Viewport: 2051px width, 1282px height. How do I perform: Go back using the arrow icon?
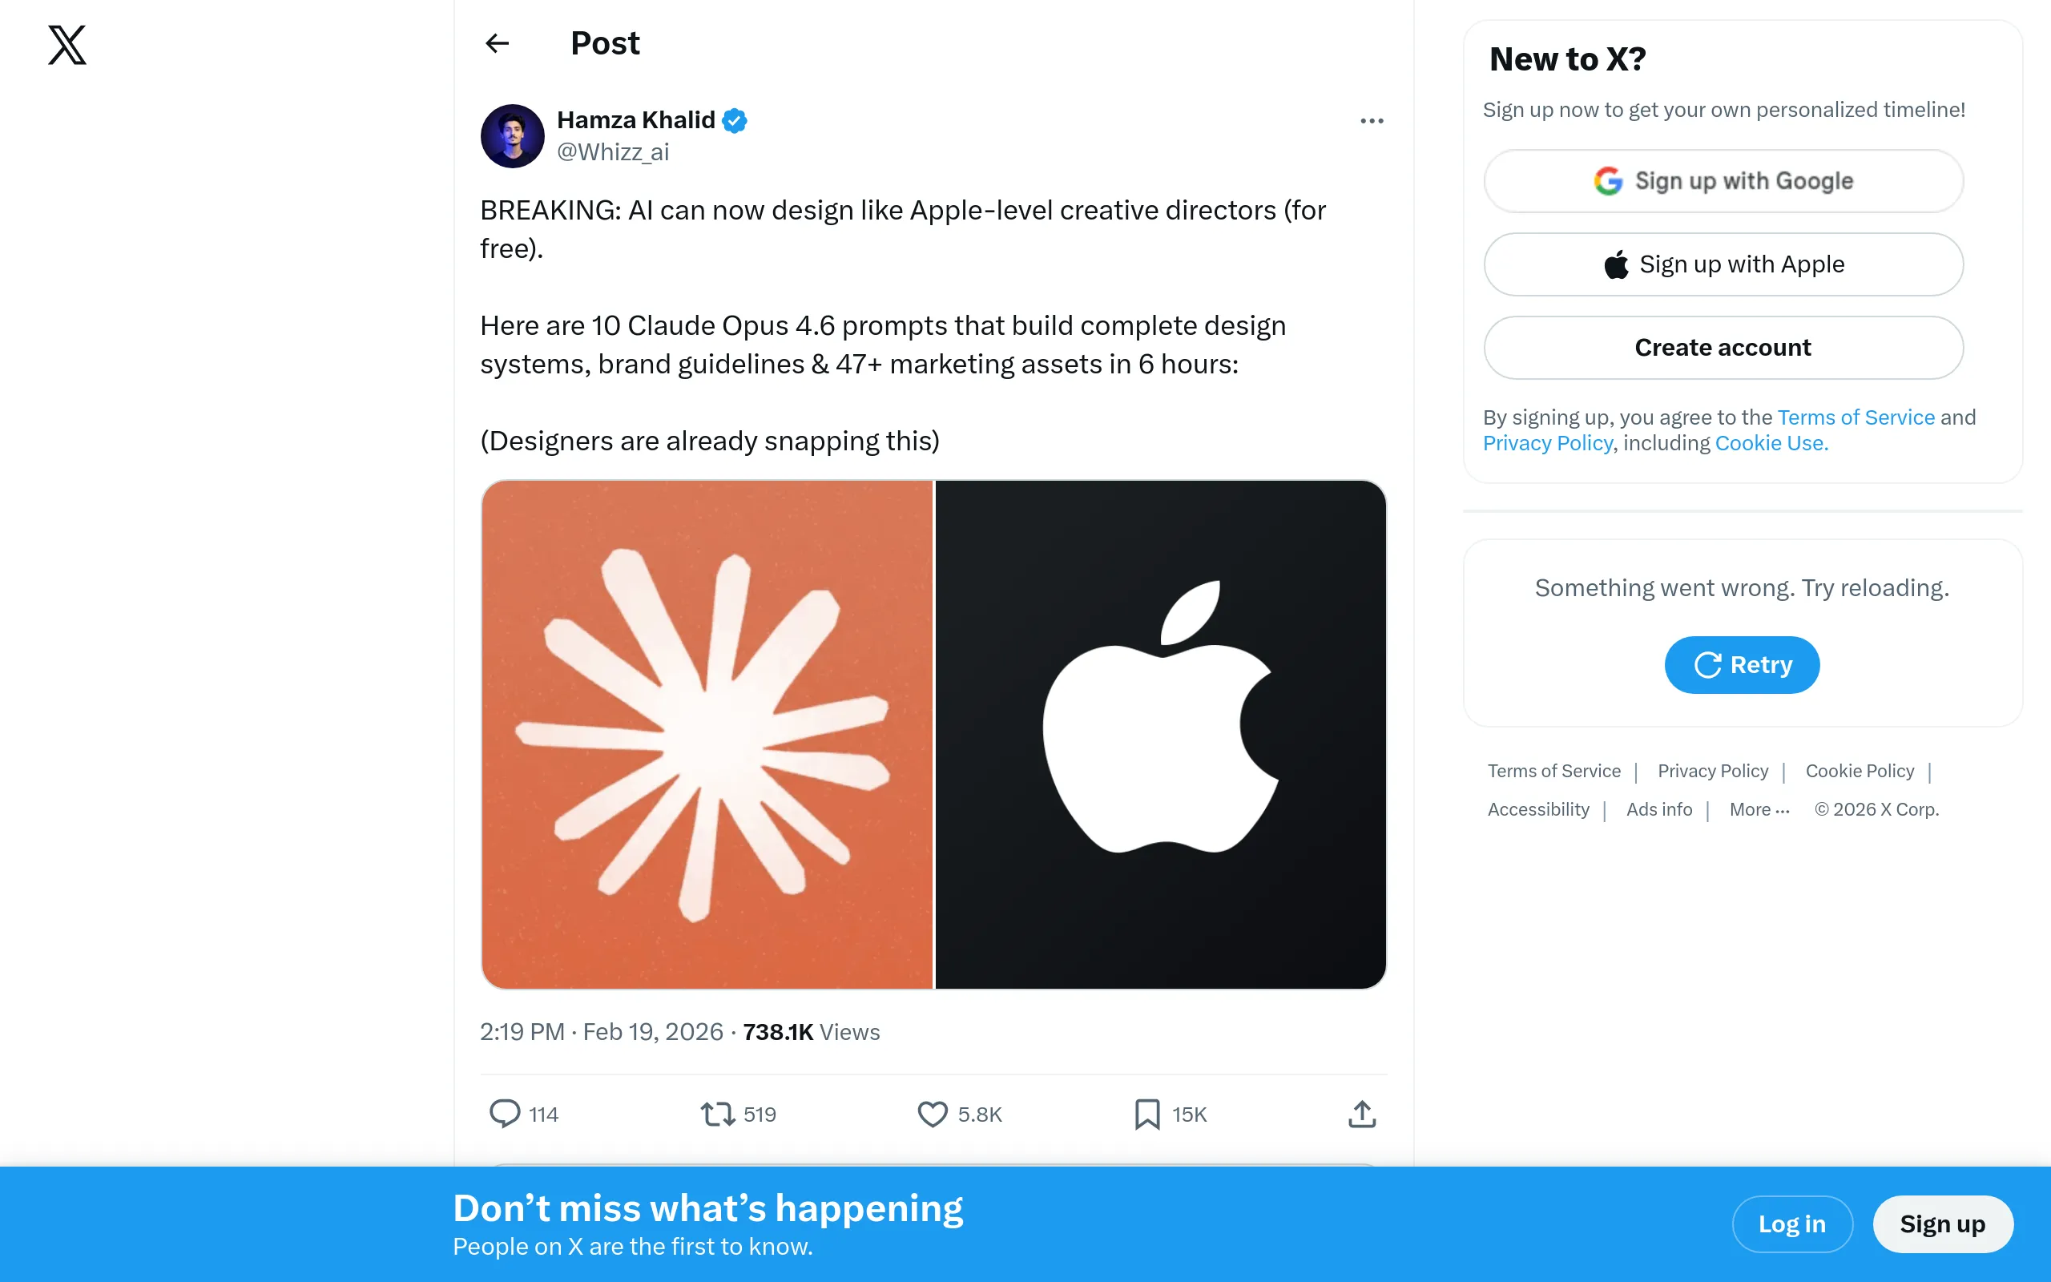click(497, 43)
